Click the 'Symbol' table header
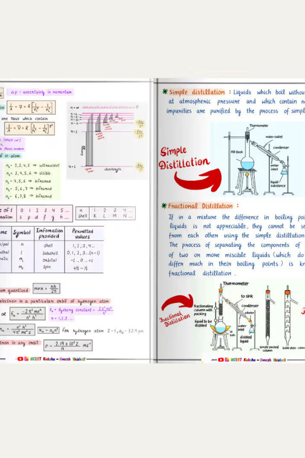This screenshot has width=305, height=458. 22,233
